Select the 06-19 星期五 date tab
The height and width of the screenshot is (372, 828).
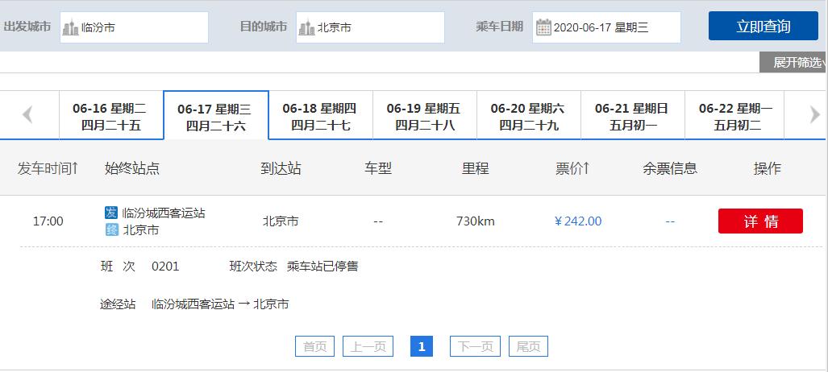coord(425,115)
